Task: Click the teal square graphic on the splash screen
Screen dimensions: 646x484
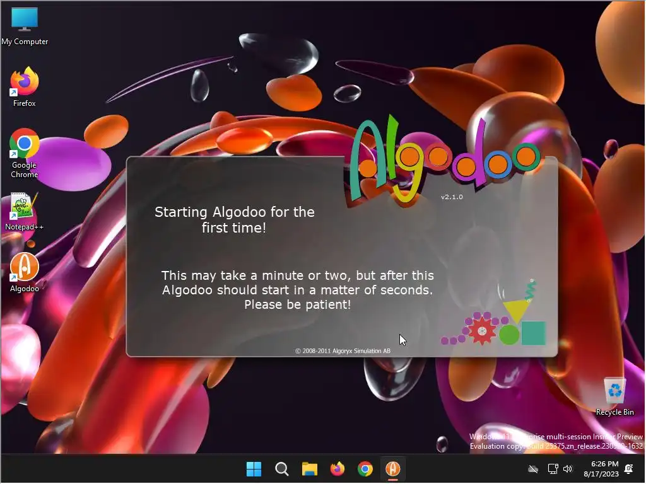Action: pyautogui.click(x=534, y=333)
